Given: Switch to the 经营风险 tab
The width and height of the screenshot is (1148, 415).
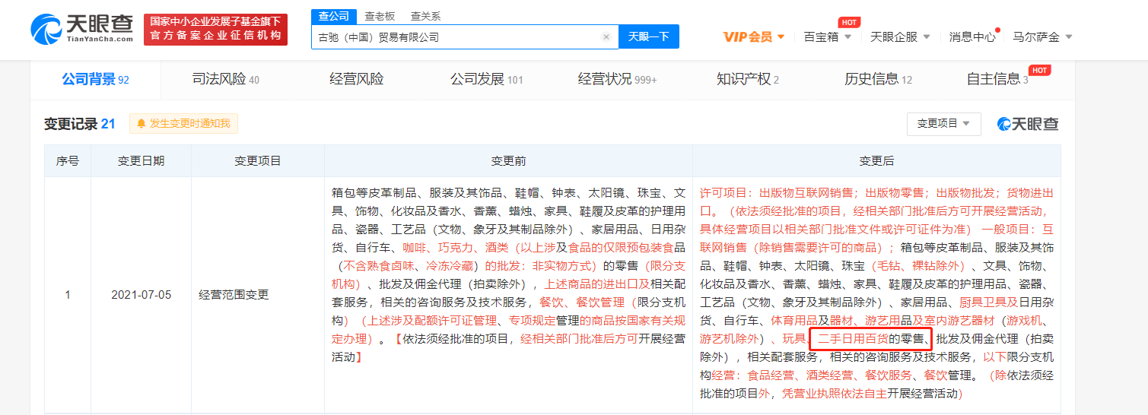Looking at the screenshot, I should coord(356,79).
